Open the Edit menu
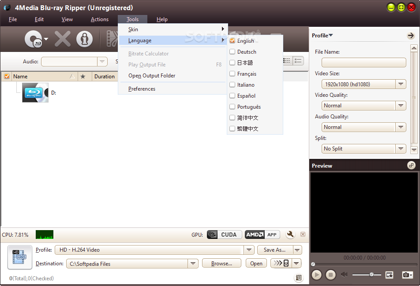 point(39,19)
